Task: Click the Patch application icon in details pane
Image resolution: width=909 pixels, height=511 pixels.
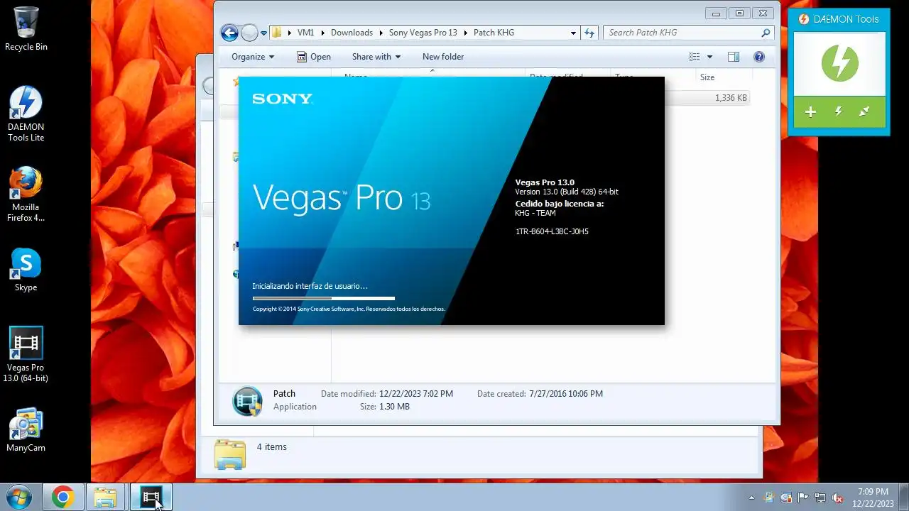Action: tap(247, 401)
